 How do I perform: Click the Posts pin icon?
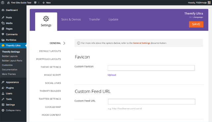pos(3,17)
